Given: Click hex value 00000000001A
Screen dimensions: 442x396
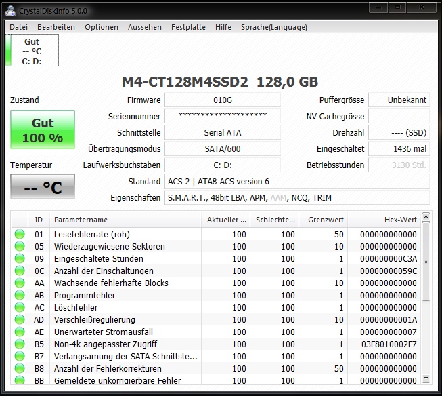Looking at the screenshot, I should (389, 319).
